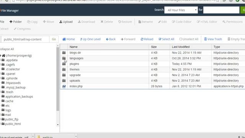
Task: Click the plugins folder name
Action: click(x=74, y=64)
